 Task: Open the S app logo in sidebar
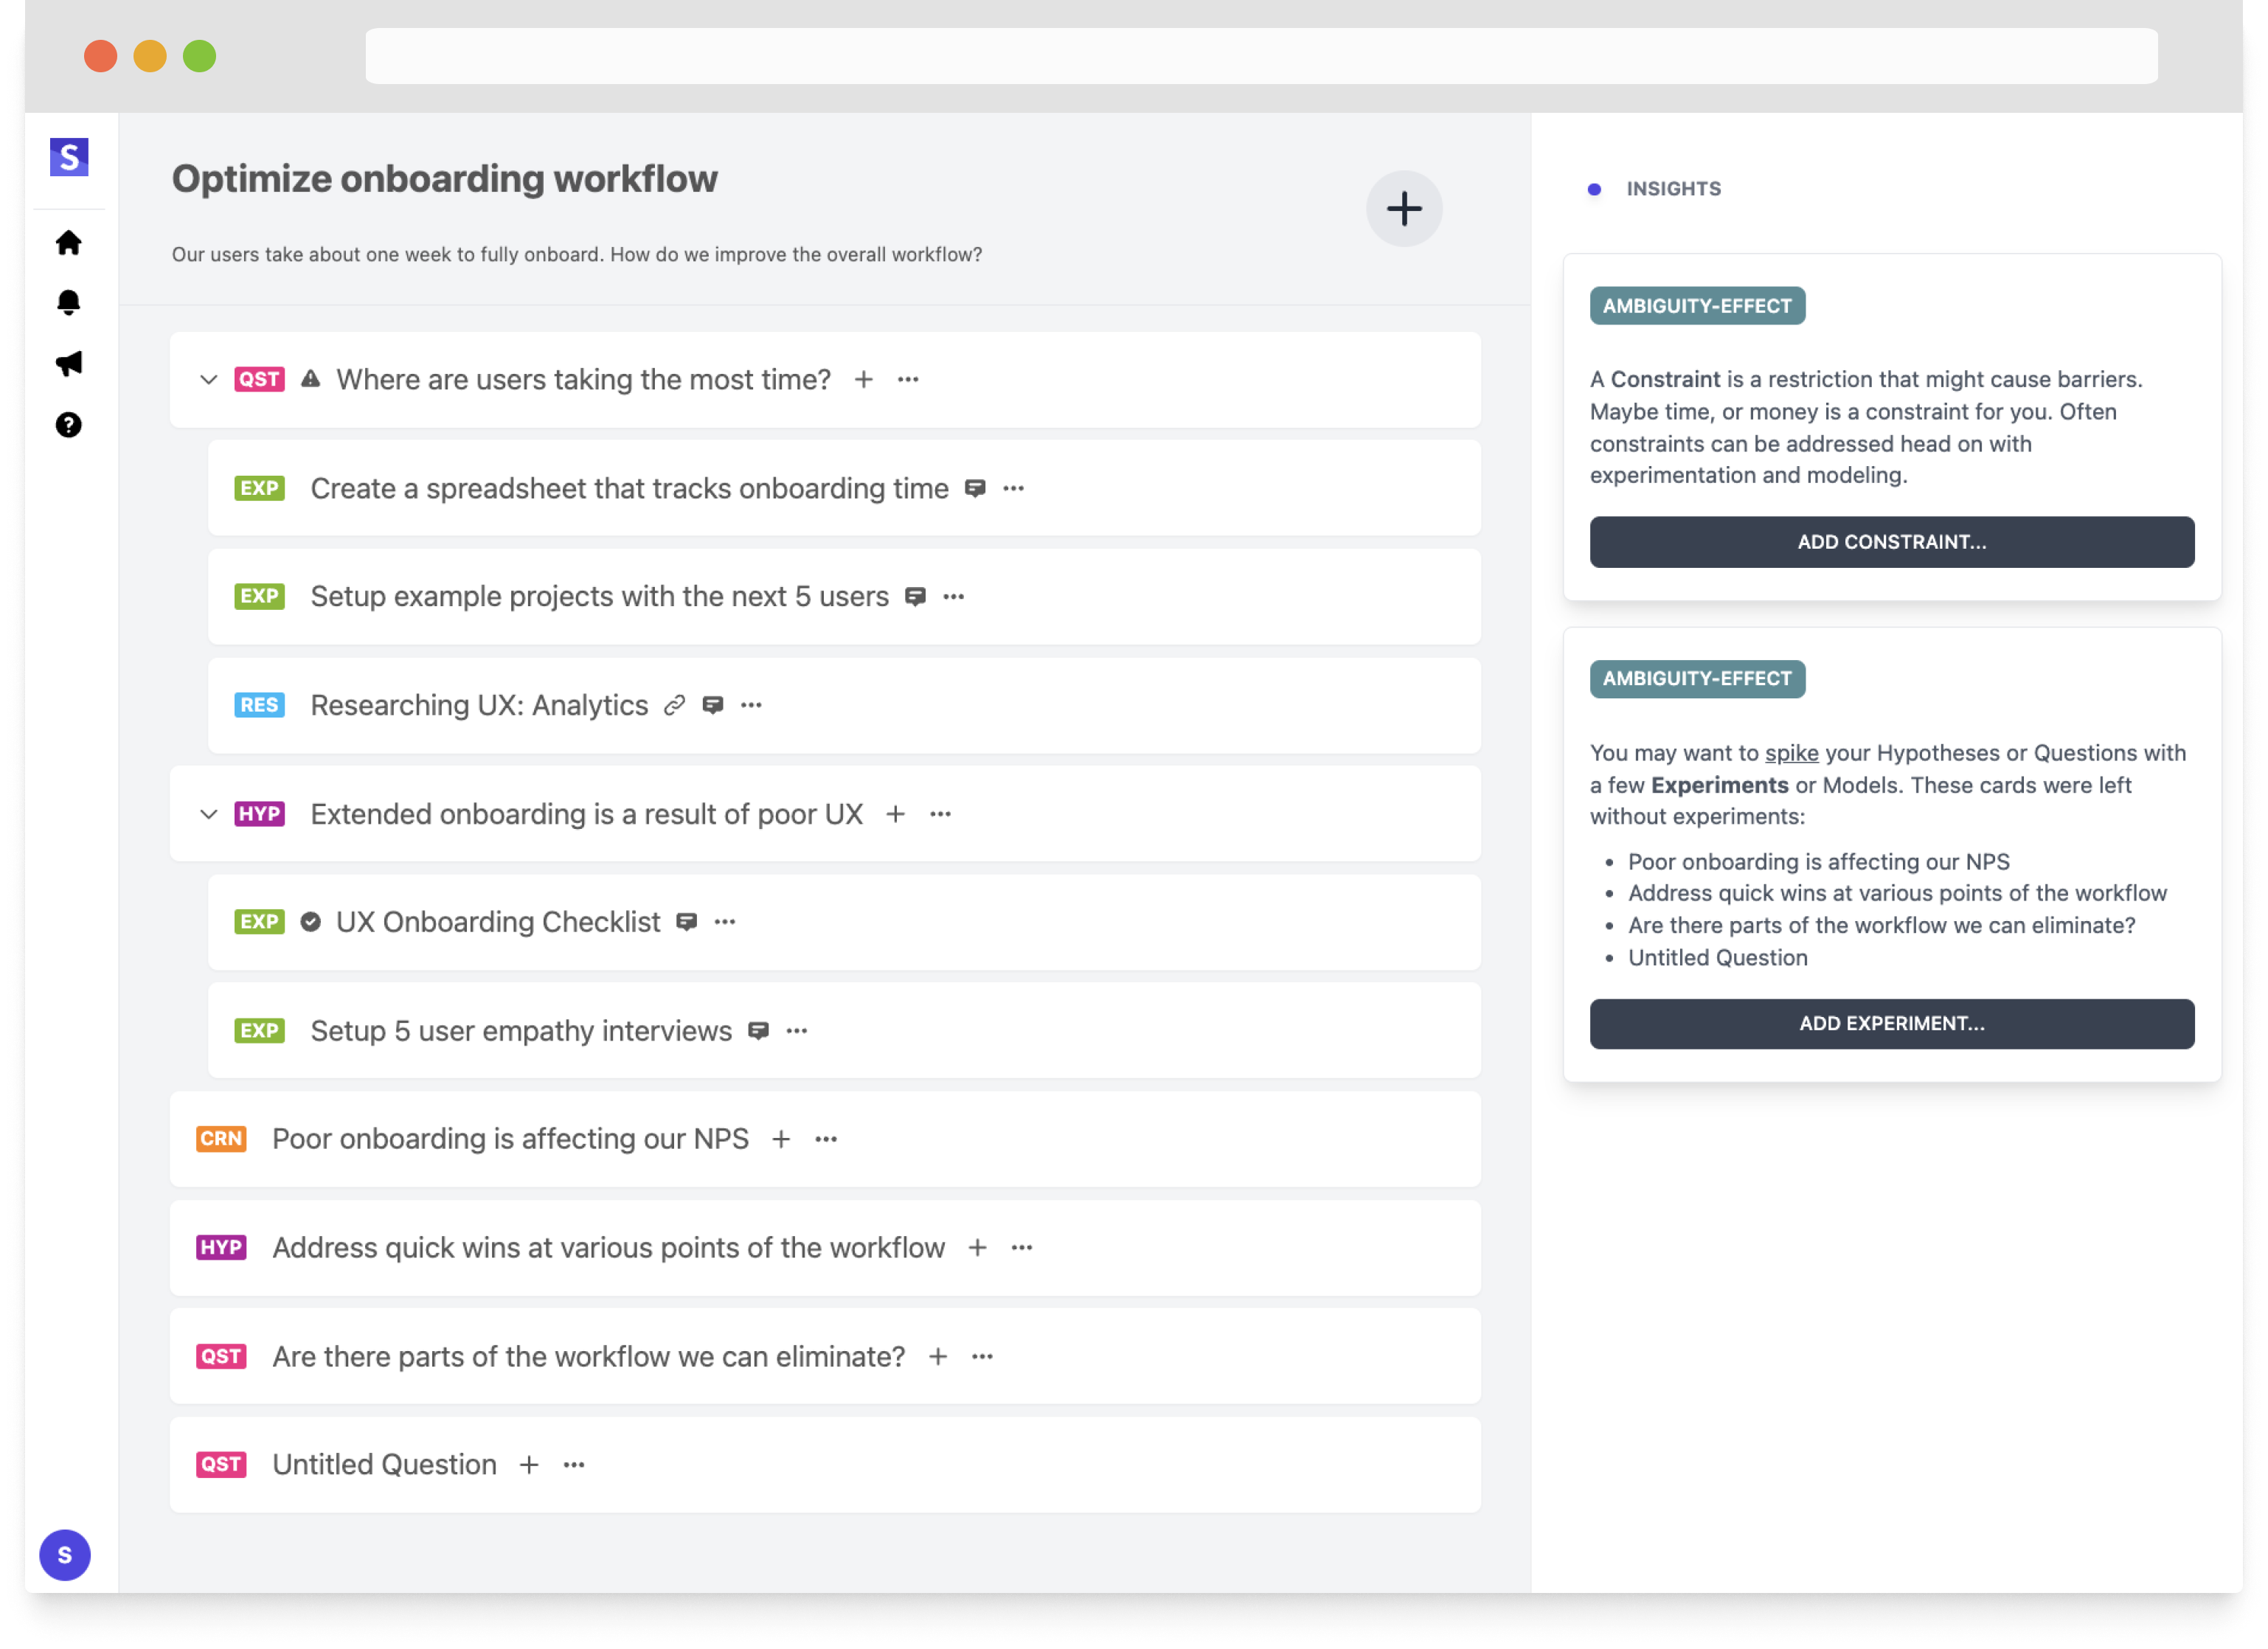(x=69, y=157)
